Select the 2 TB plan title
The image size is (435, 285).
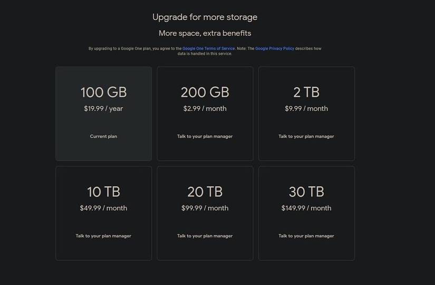pos(306,92)
